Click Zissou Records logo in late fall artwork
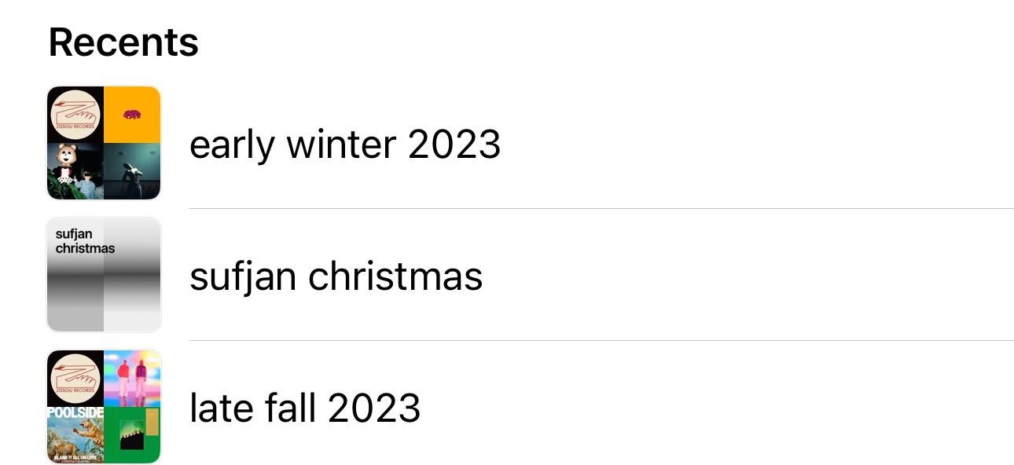 click(x=75, y=378)
